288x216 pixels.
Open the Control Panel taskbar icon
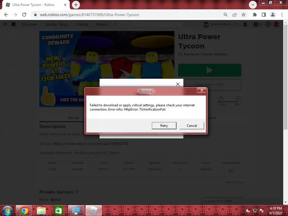pyautogui.click(x=76, y=210)
